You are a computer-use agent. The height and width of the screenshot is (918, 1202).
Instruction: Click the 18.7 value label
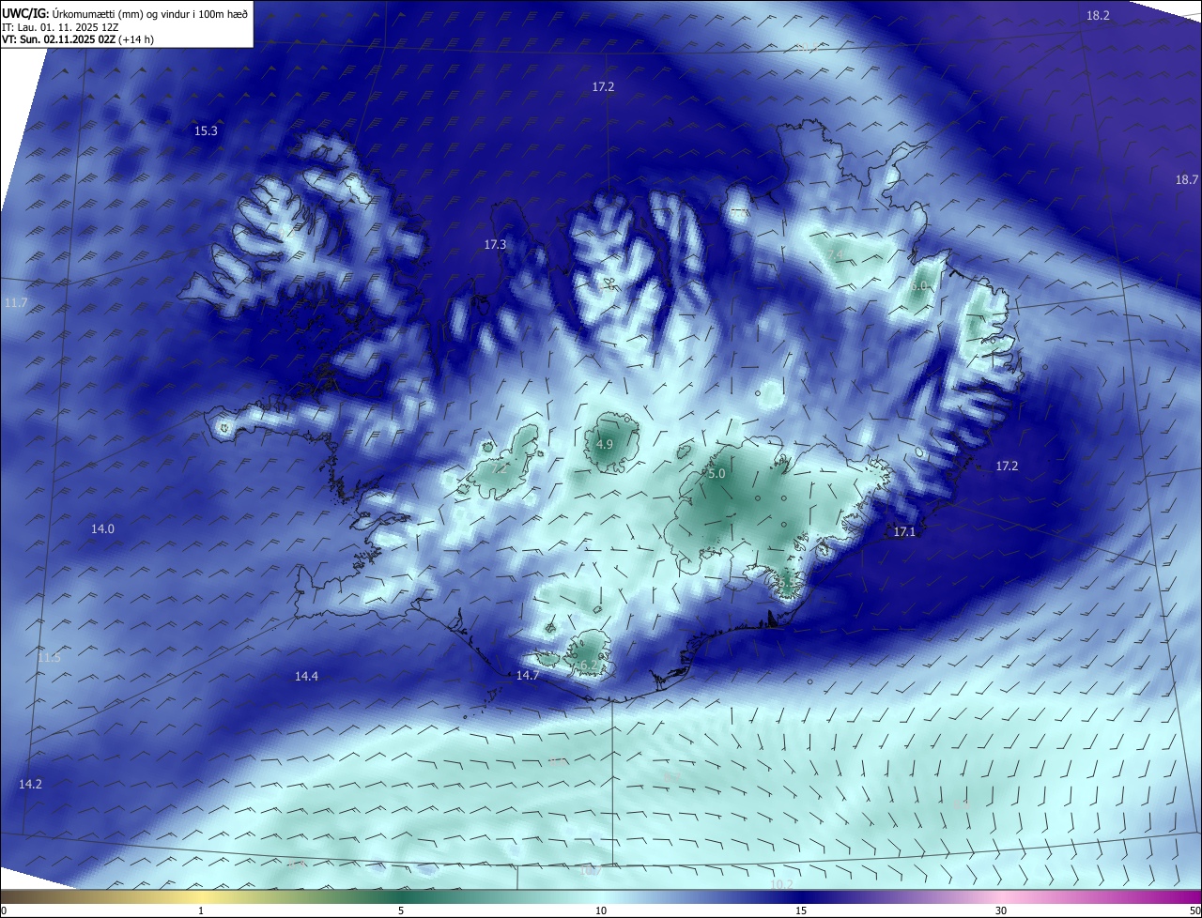click(1187, 179)
